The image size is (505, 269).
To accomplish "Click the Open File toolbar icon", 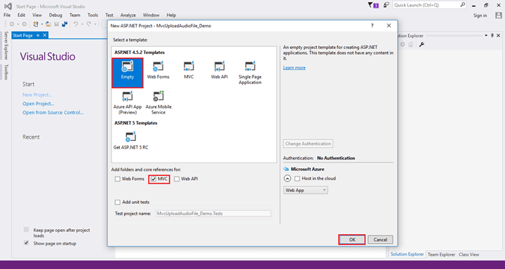I will (x=48, y=24).
